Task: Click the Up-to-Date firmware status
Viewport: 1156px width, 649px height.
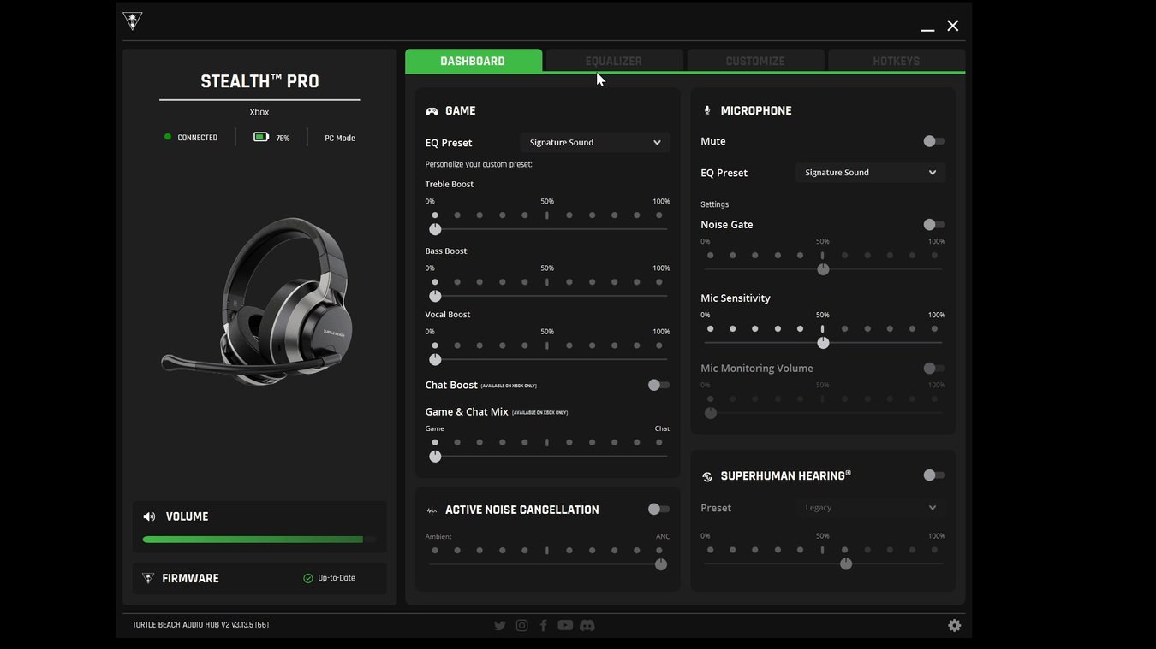Action: coord(337,578)
